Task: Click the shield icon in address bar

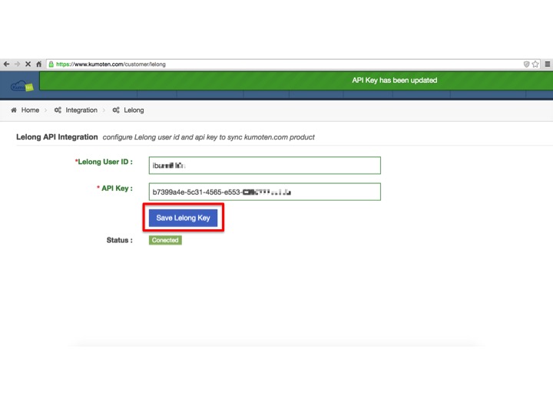Action: pyautogui.click(x=526, y=64)
